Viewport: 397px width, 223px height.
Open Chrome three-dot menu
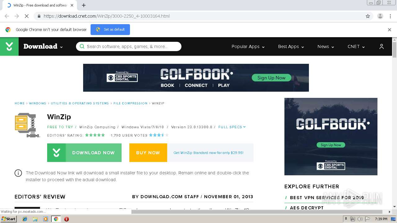coord(390,16)
